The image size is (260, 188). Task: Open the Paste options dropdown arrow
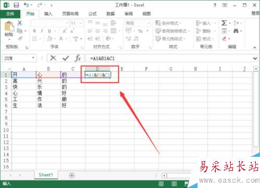[9, 39]
